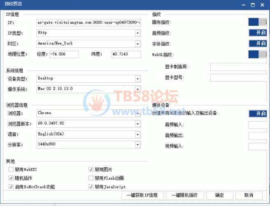Toggle the 画布指纹 canvas fingerprint switch
This screenshot has height=206, width=270.
click(x=257, y=22)
